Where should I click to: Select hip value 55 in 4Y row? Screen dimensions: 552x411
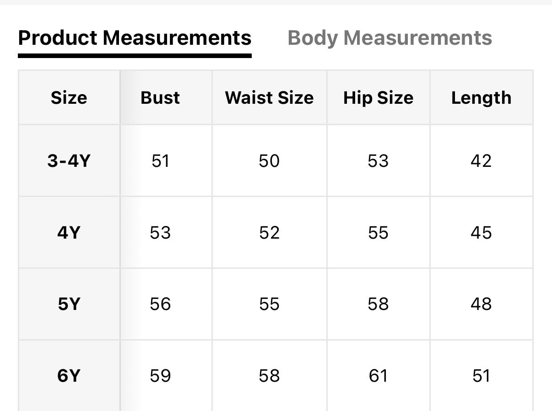[378, 233]
